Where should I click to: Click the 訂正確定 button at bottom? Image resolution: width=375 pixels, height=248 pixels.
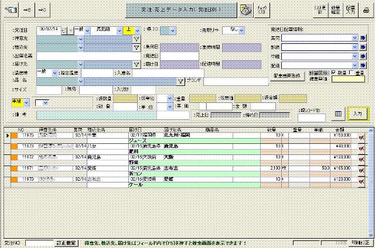click(x=66, y=242)
